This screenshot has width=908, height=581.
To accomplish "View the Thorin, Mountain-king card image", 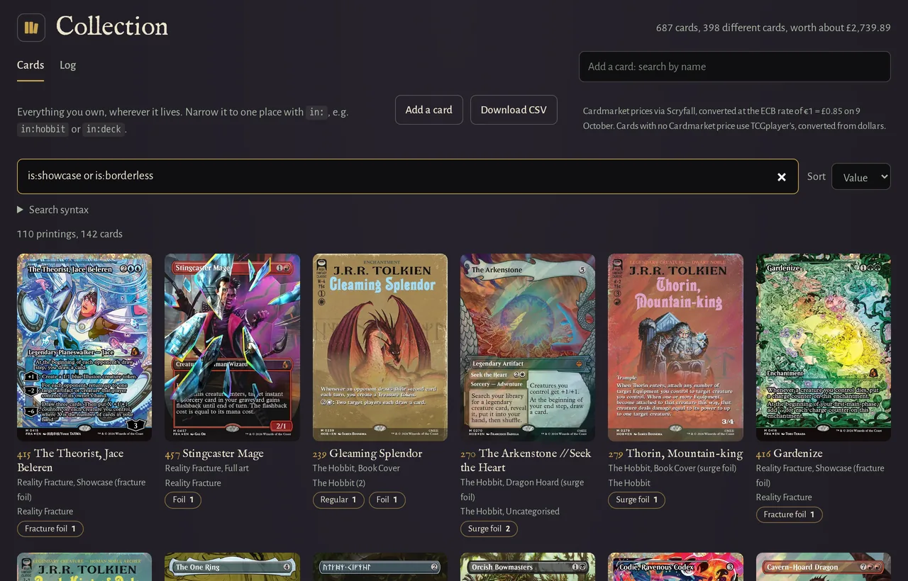I will [x=675, y=347].
